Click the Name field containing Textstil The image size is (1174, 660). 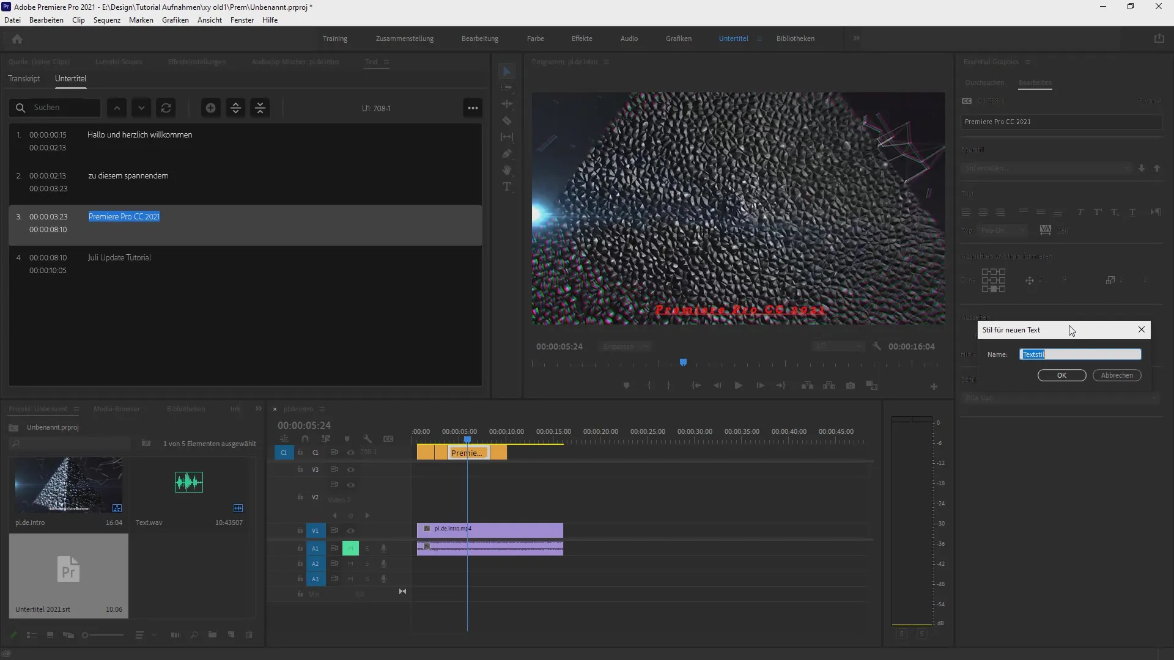point(1080,354)
